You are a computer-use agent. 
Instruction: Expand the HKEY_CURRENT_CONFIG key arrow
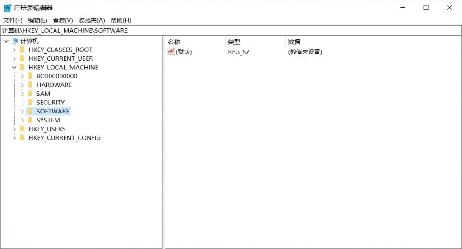click(x=14, y=138)
